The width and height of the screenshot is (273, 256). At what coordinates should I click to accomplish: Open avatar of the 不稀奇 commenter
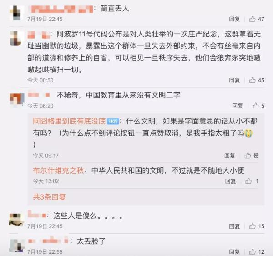pyautogui.click(x=17, y=99)
